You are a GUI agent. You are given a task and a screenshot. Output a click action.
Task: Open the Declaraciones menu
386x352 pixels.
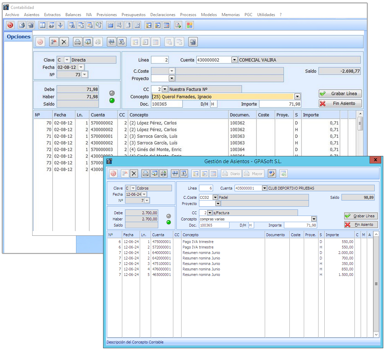(x=163, y=15)
